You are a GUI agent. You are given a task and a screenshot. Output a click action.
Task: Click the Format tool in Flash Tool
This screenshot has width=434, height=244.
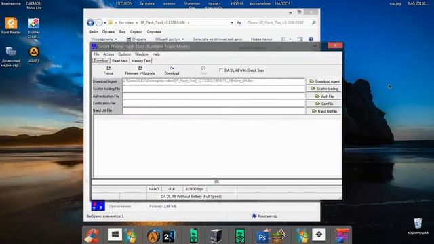click(x=108, y=70)
